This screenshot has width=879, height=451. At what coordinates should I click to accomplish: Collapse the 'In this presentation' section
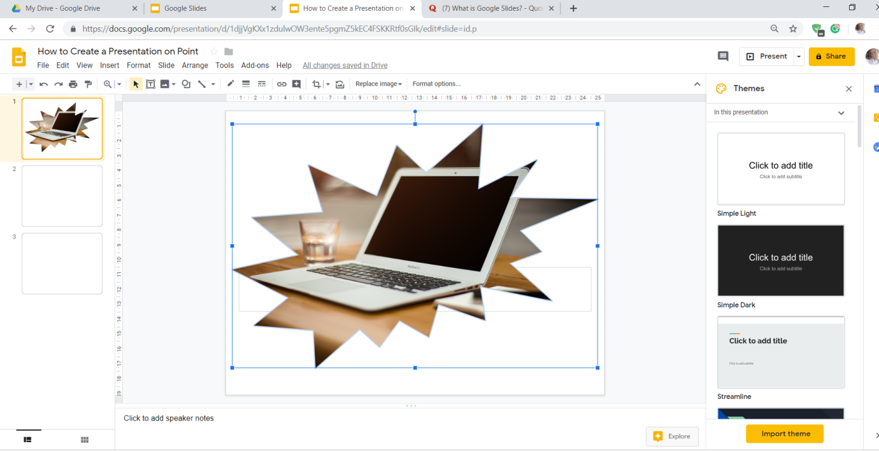(841, 113)
